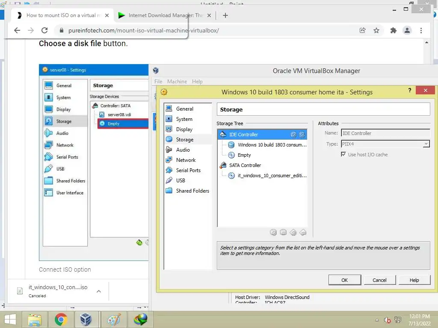Close the How to mount ISO tab
This screenshot has height=328, width=438.
coord(107,15)
